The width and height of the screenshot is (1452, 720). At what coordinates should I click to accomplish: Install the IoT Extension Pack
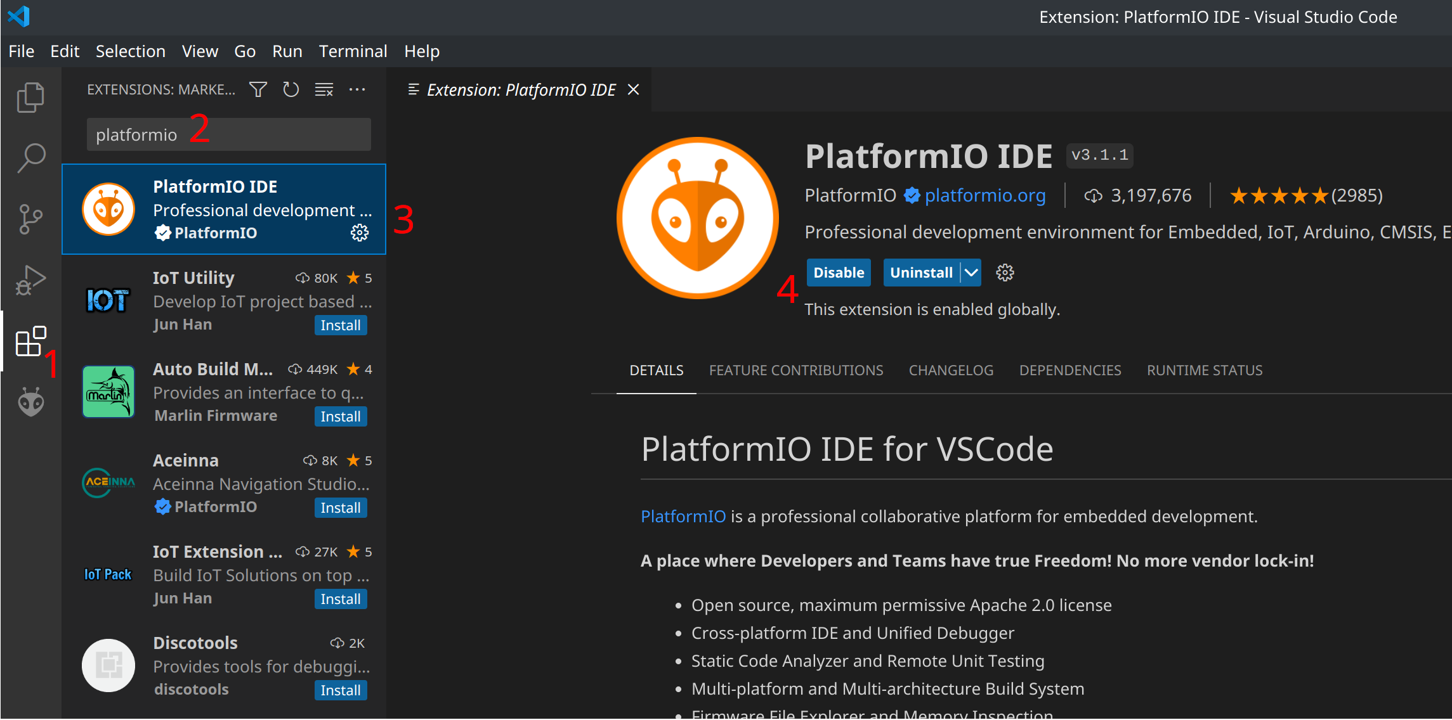pyautogui.click(x=341, y=599)
